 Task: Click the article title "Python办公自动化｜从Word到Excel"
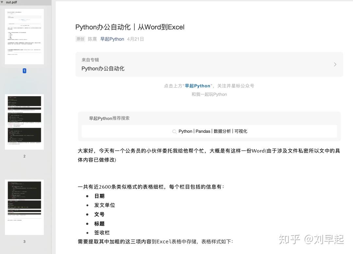[130, 27]
